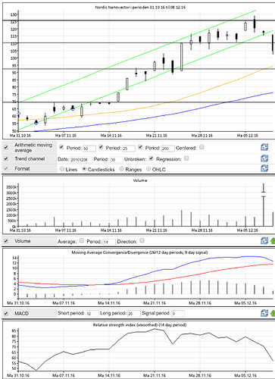Uncheck the Period 25 moving average checkbox
275x379 pixels.
point(101,147)
